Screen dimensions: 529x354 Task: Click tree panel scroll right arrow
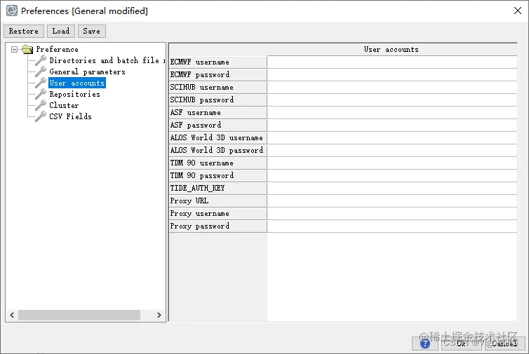159,315
